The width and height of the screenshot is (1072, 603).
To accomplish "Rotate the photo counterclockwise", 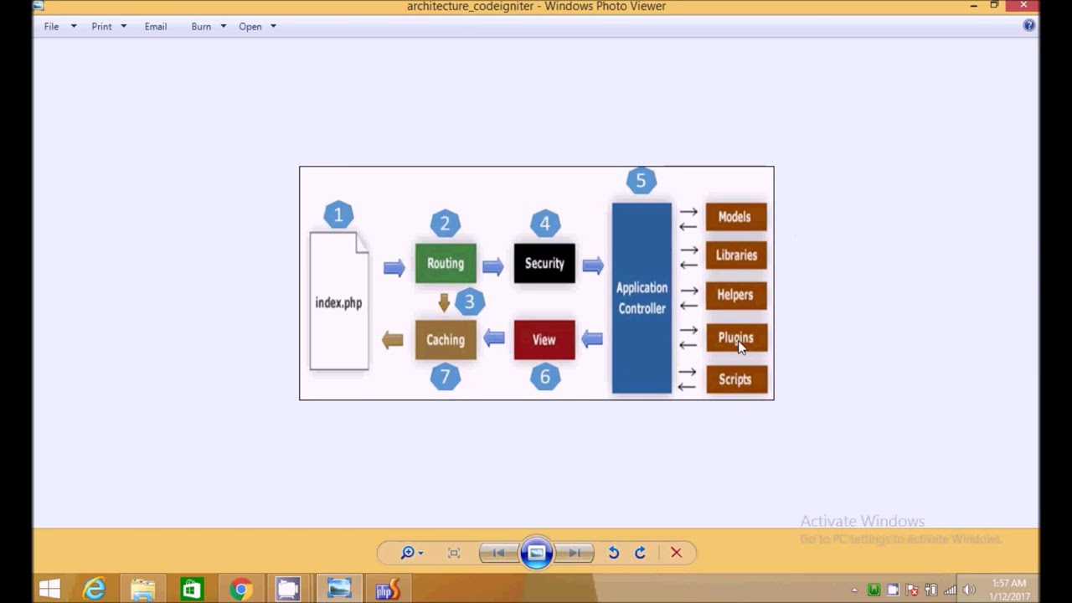I will pos(614,553).
